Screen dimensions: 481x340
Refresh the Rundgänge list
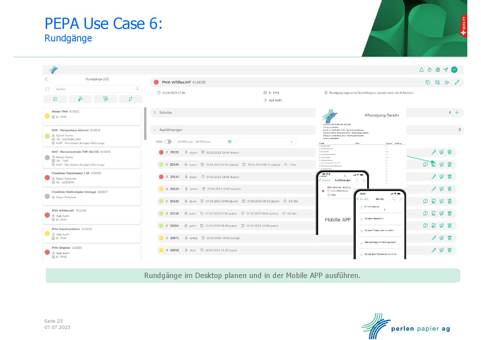(x=47, y=89)
